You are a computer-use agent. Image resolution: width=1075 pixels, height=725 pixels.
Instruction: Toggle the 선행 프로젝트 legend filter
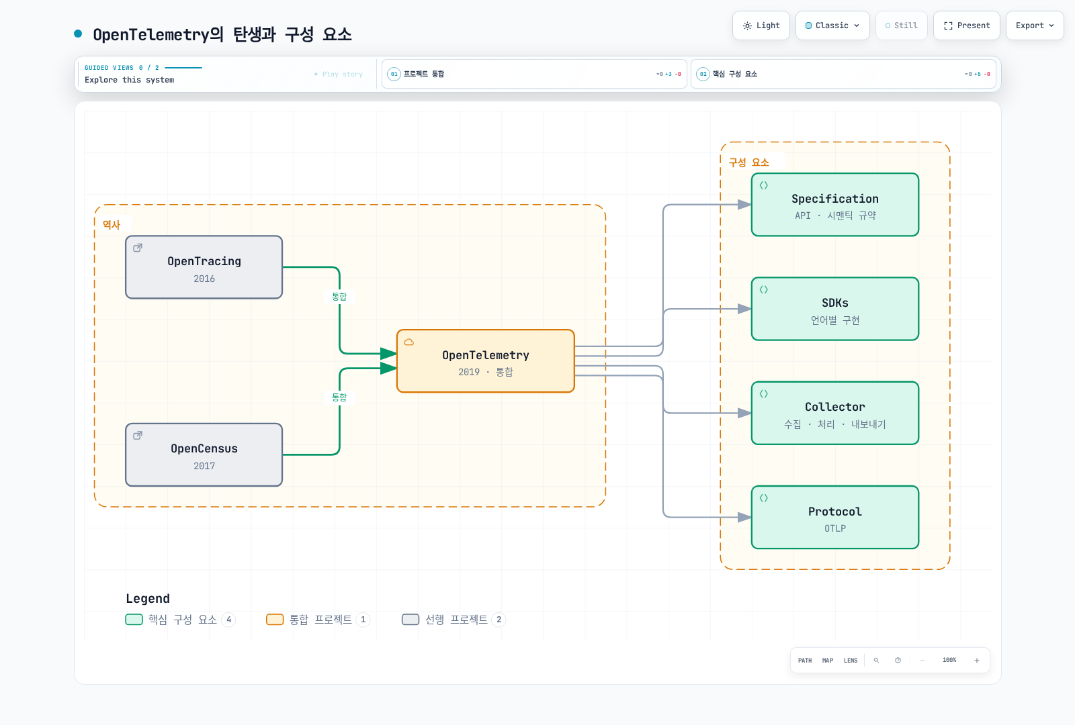point(454,620)
